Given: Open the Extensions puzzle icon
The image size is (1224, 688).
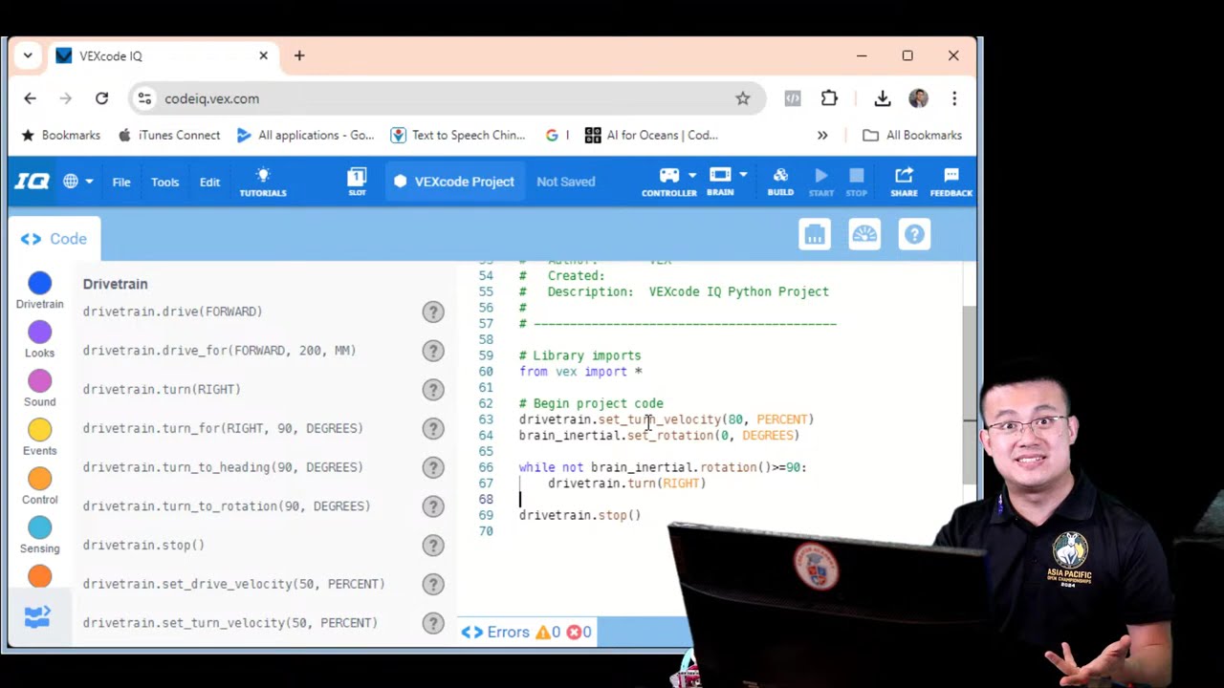Looking at the screenshot, I should (829, 98).
